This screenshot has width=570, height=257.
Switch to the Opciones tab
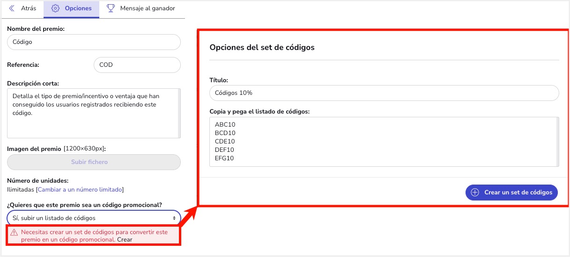pyautogui.click(x=71, y=9)
